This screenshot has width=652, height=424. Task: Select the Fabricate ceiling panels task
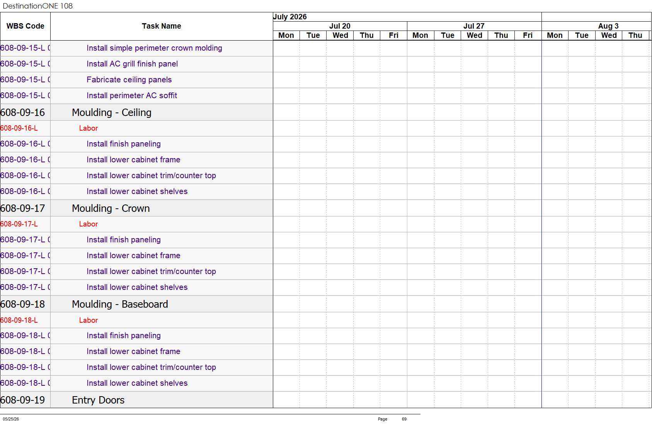(129, 80)
